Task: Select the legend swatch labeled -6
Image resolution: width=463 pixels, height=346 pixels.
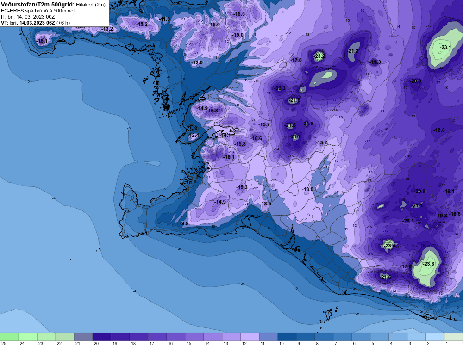Action: pos(361,337)
